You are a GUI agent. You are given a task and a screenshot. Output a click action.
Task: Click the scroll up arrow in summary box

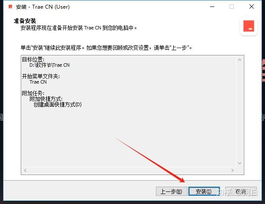(239, 60)
